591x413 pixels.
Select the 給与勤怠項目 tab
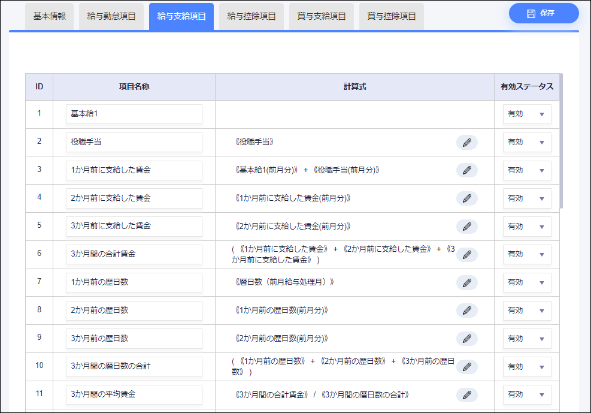click(x=111, y=16)
